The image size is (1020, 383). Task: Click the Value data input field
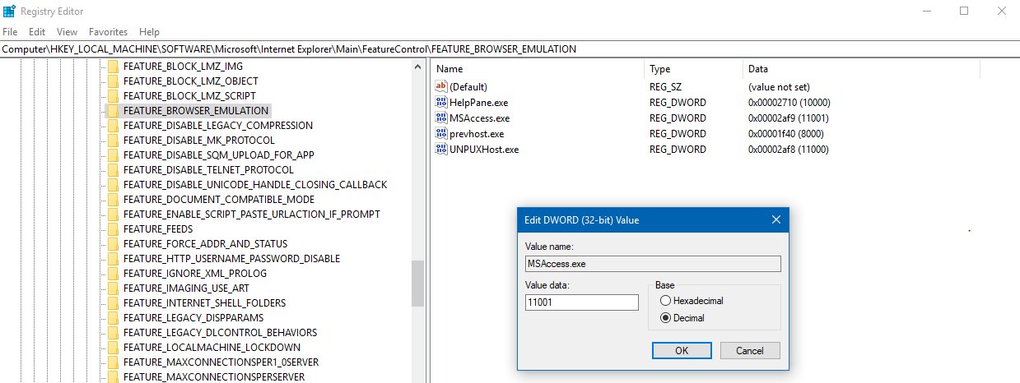[x=581, y=302]
